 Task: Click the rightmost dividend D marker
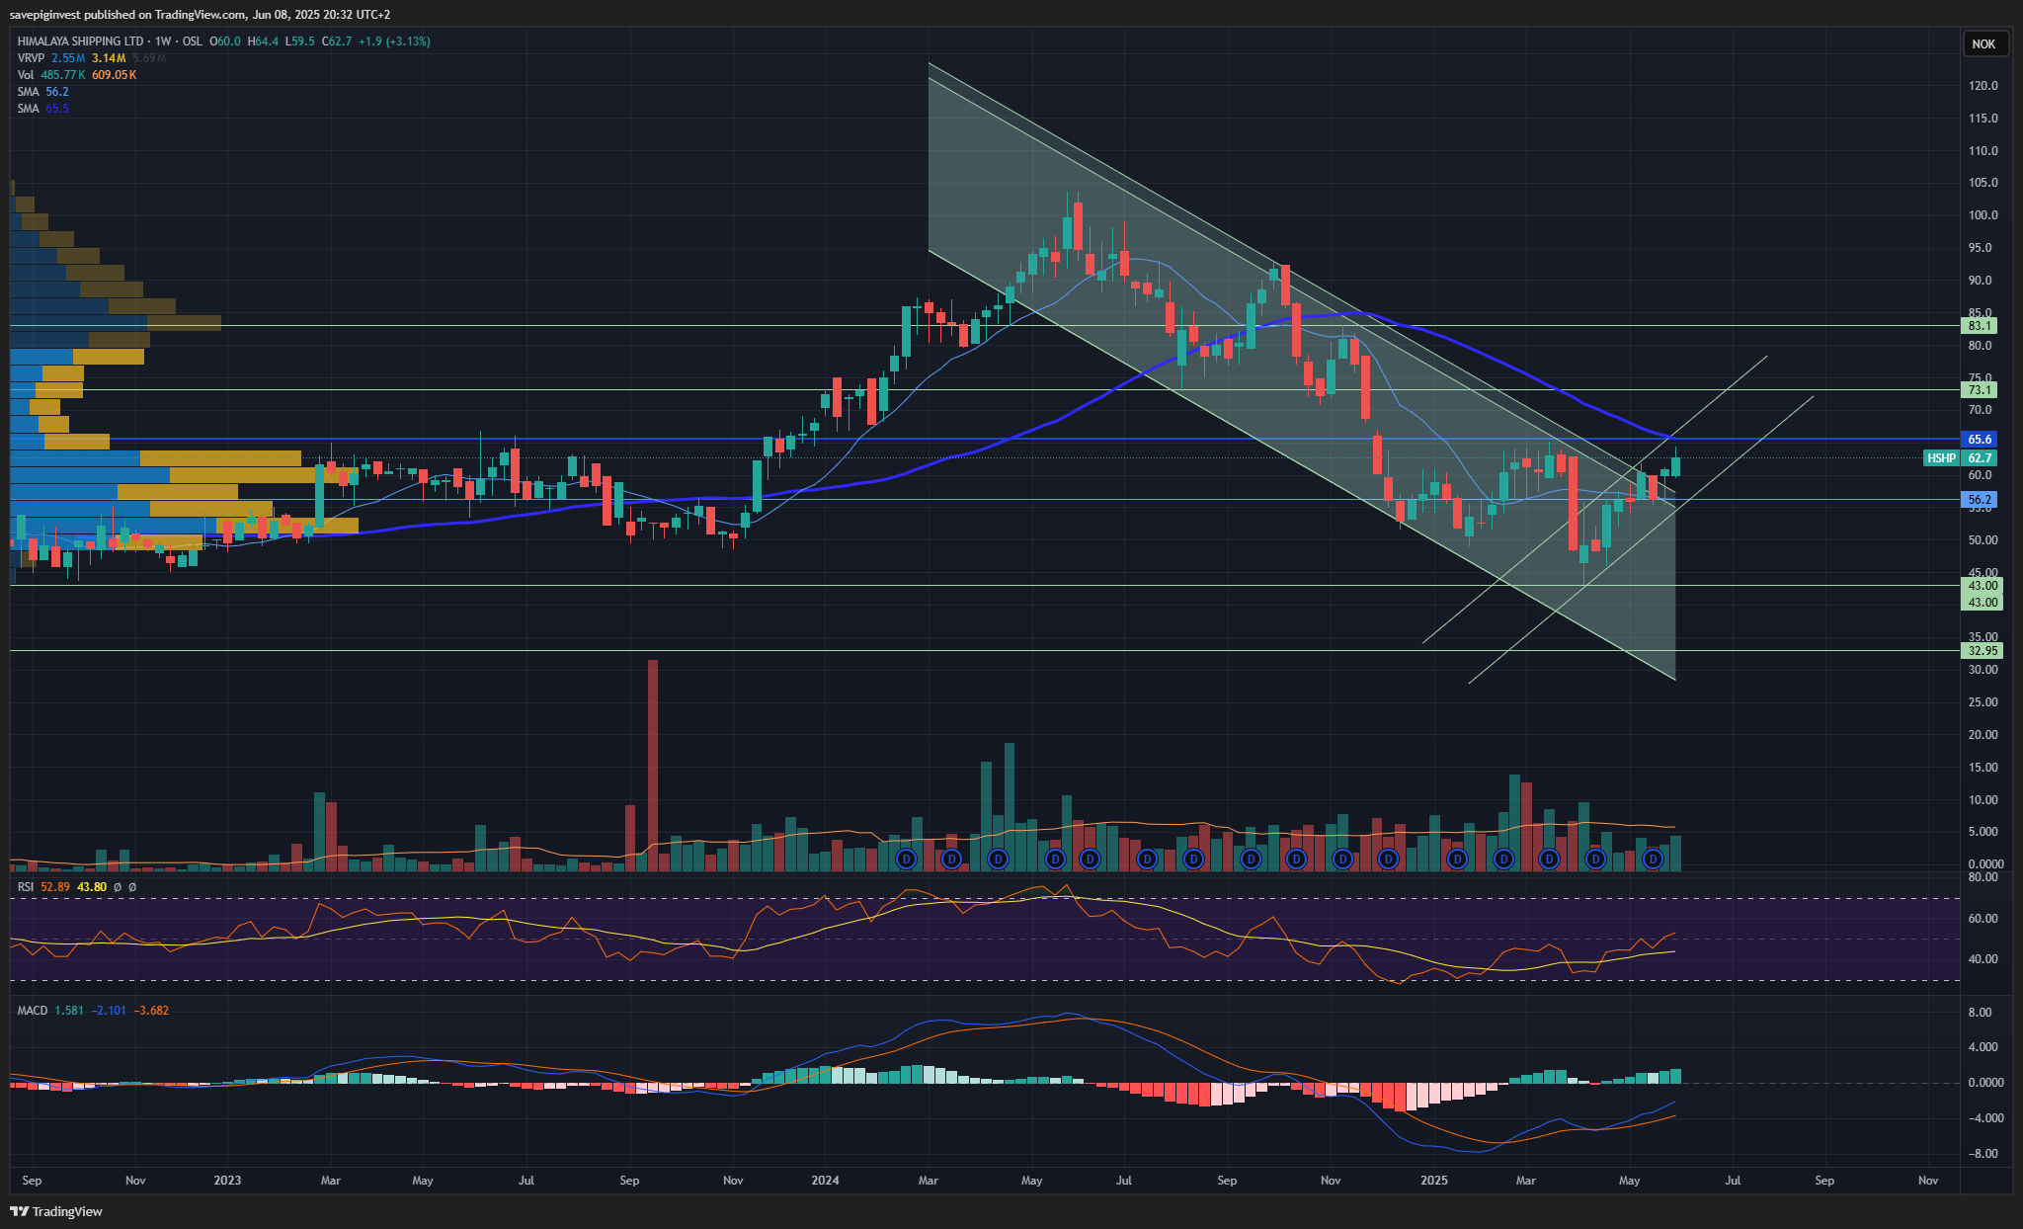(x=1653, y=860)
